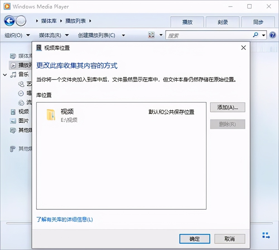Click the switch to Now Playing icon bottom-right

[266, 235]
